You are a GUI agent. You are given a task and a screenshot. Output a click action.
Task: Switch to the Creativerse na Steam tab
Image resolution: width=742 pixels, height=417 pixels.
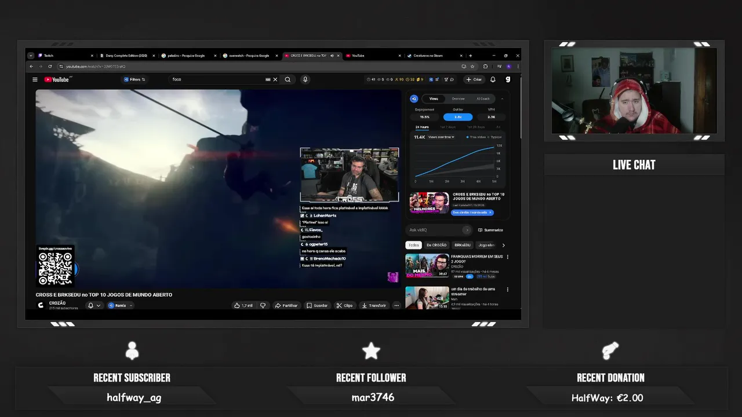pyautogui.click(x=434, y=56)
